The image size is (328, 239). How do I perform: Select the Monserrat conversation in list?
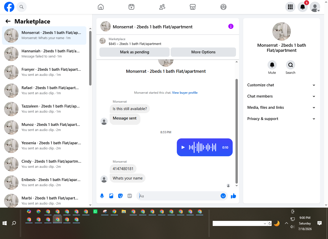44,35
